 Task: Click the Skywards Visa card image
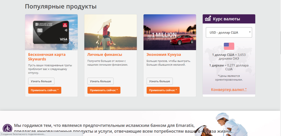point(51,32)
